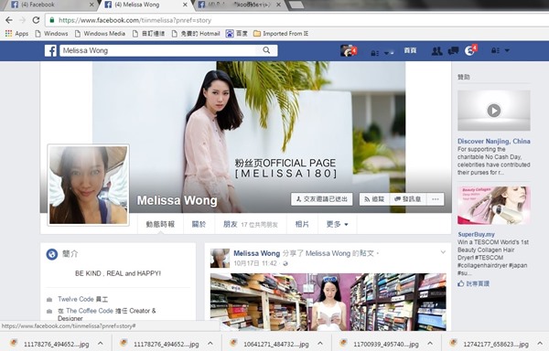
Task: Click the more options ellipsis button
Action: click(x=436, y=199)
